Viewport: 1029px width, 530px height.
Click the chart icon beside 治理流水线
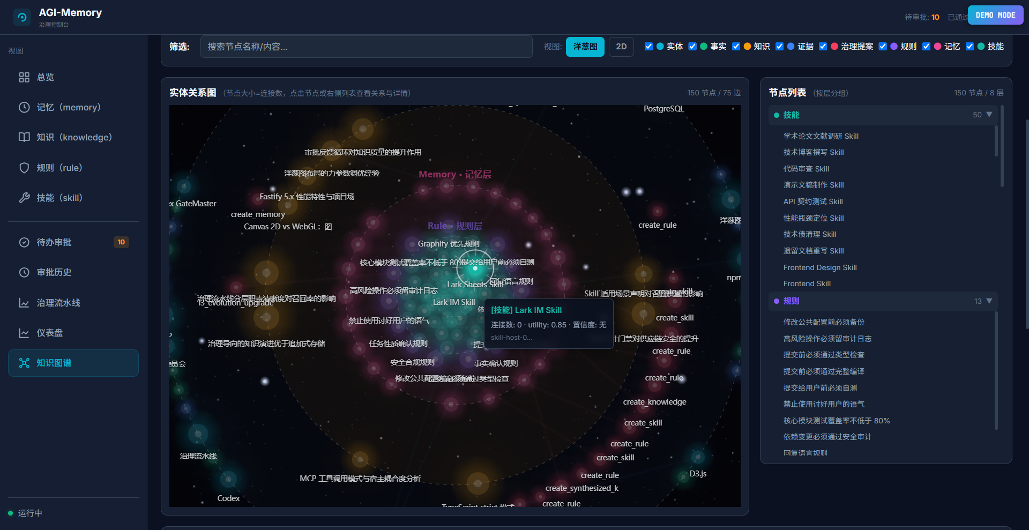24,303
